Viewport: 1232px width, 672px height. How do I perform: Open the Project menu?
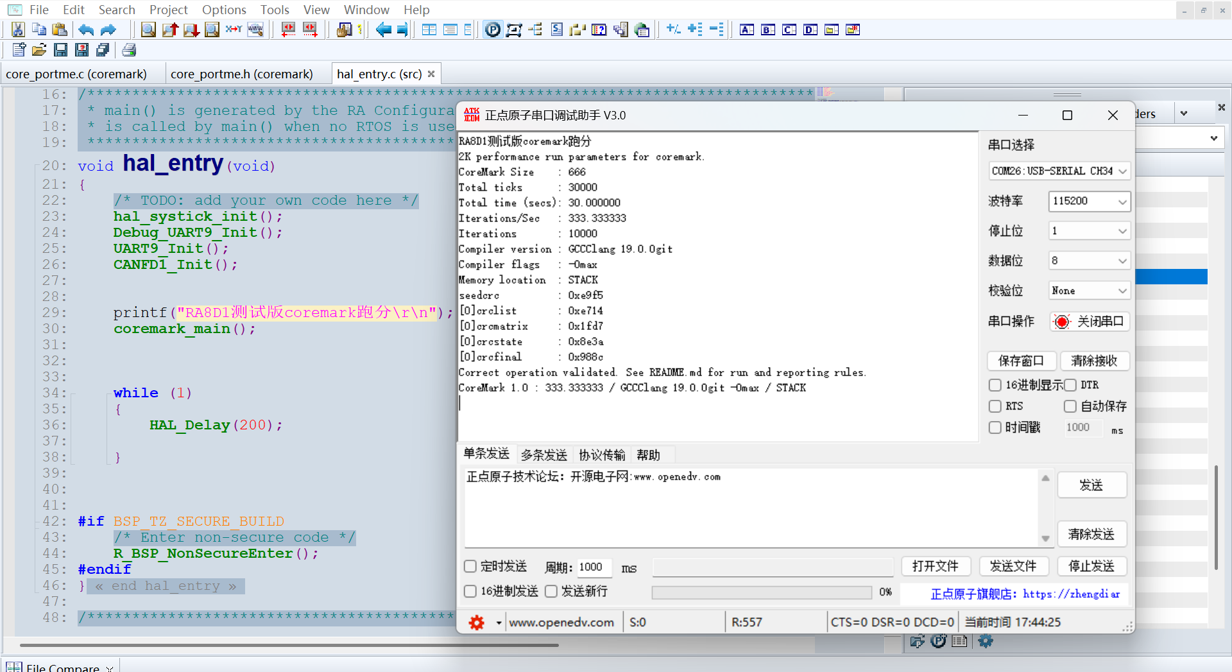(x=168, y=10)
